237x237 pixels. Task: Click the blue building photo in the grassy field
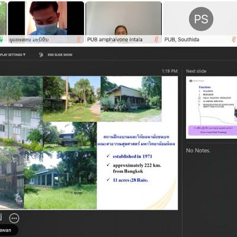point(60,180)
